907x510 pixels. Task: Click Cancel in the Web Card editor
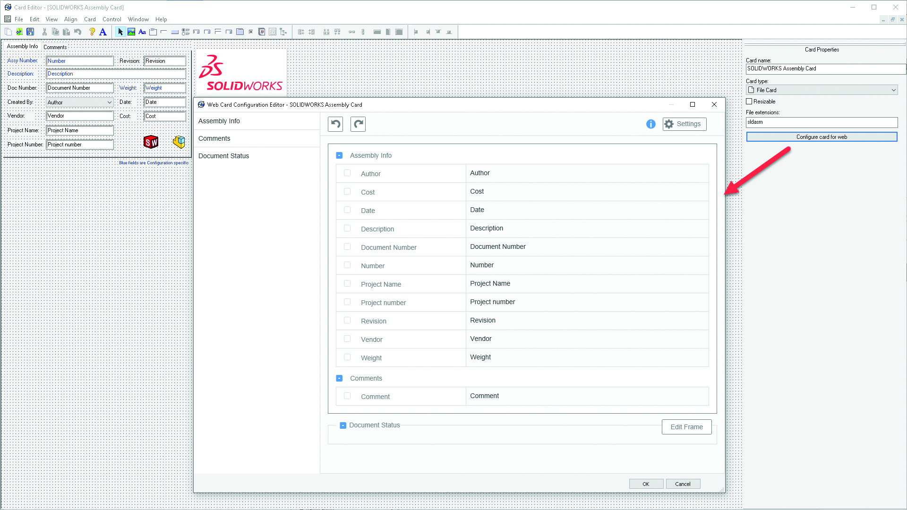pos(683,484)
